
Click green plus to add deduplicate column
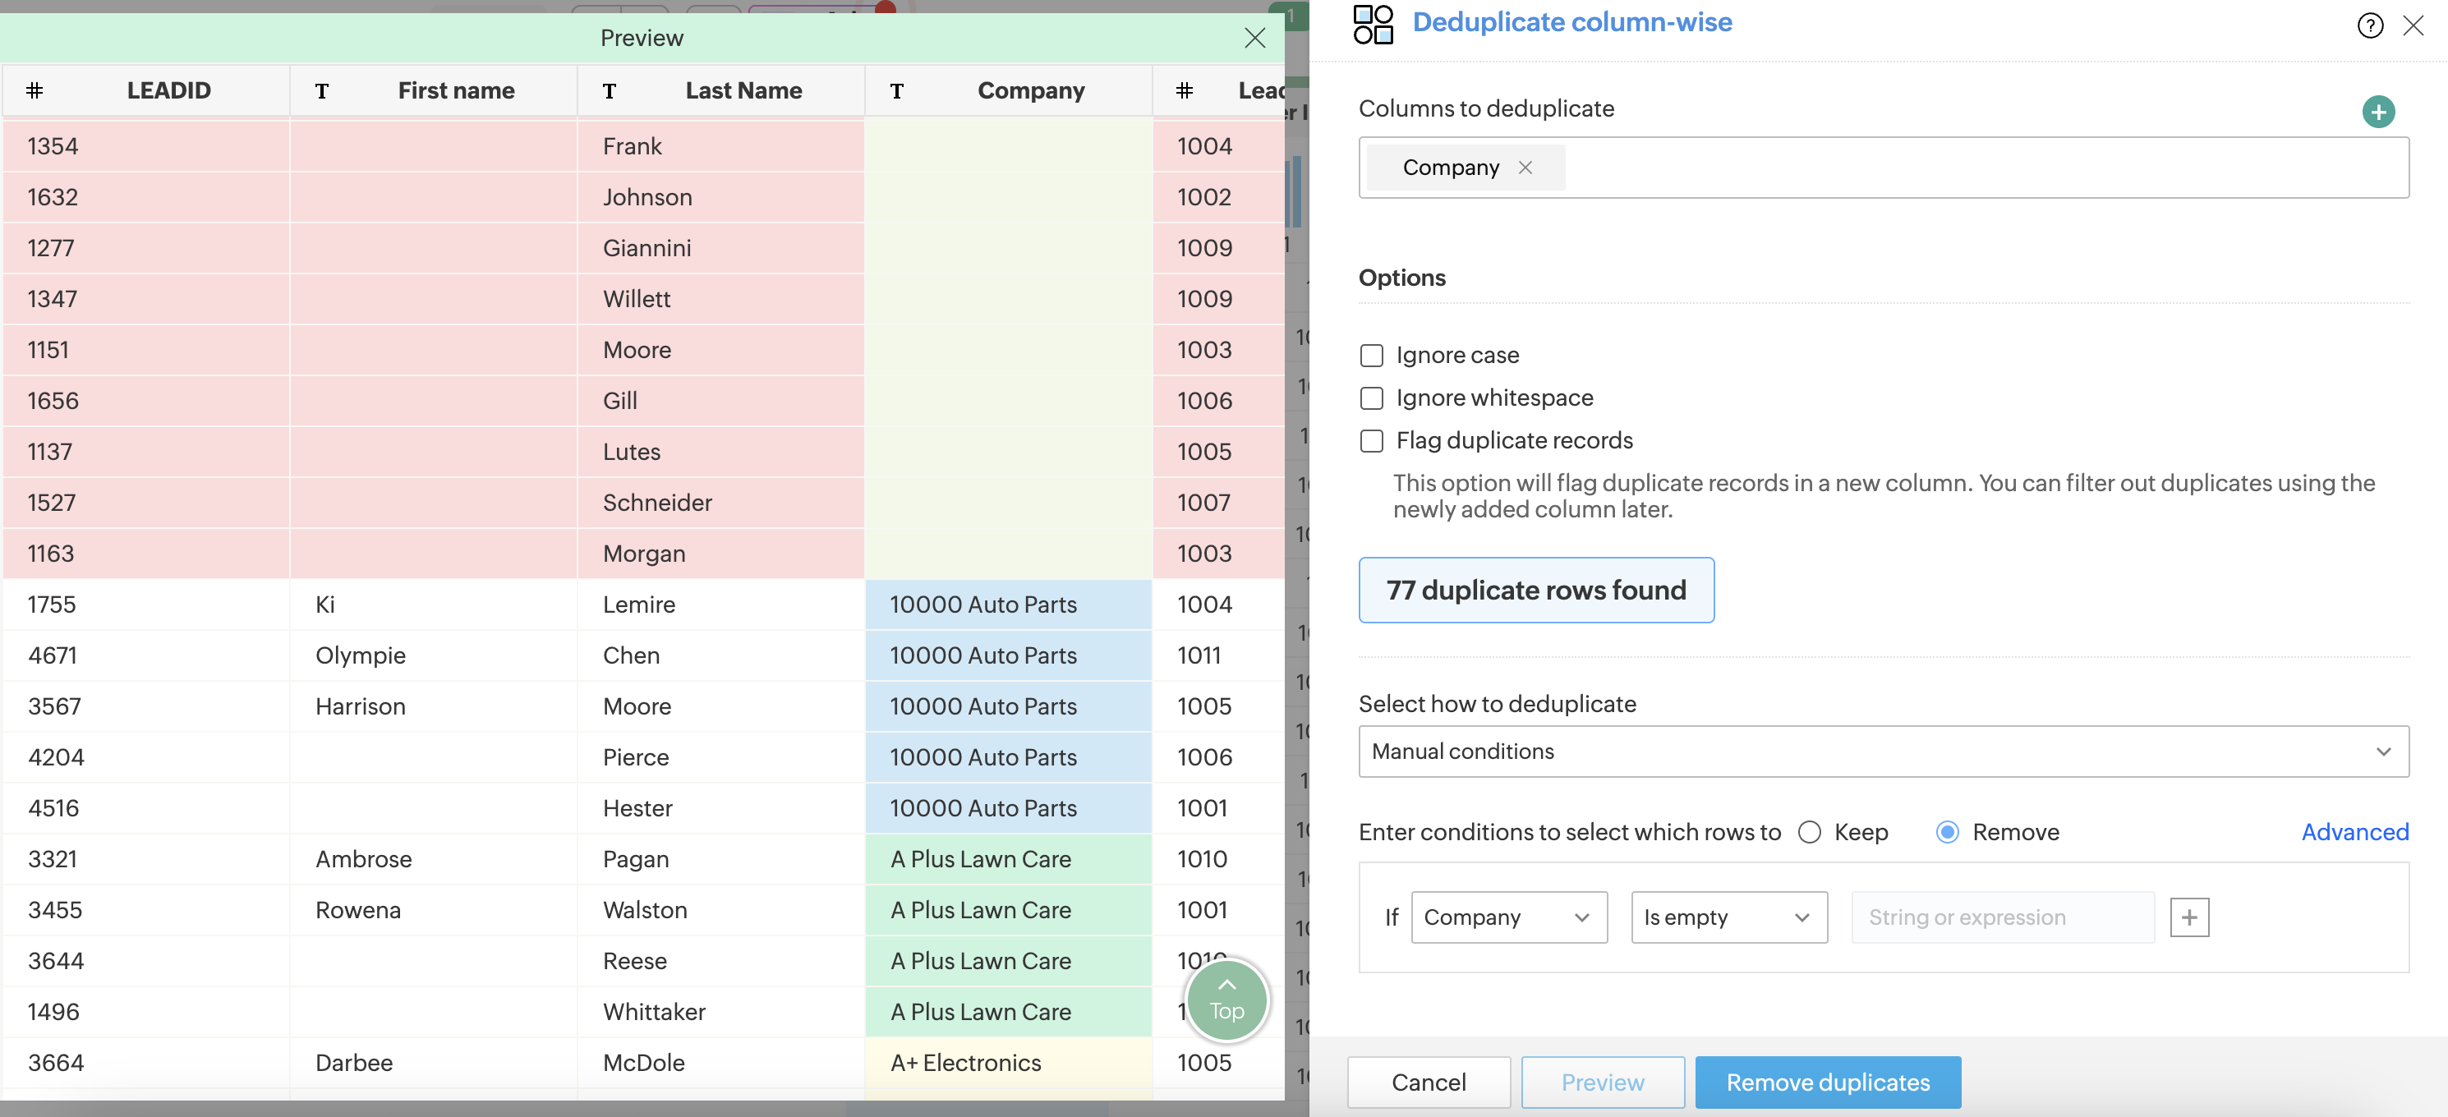point(2377,112)
